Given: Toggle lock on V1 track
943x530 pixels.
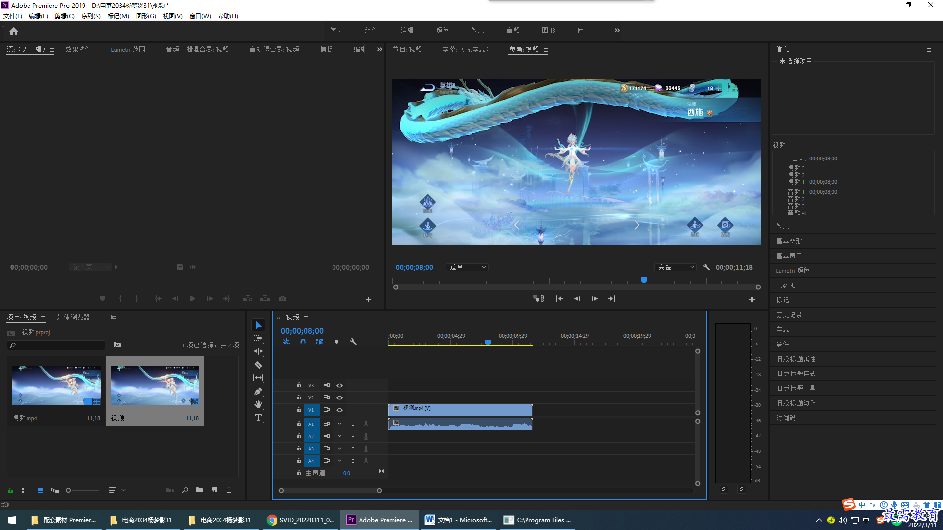Looking at the screenshot, I should pyautogui.click(x=299, y=409).
